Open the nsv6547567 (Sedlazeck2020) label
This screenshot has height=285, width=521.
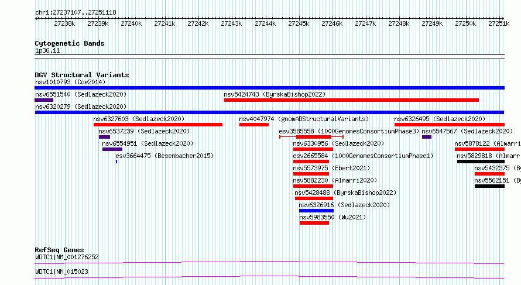(x=468, y=131)
